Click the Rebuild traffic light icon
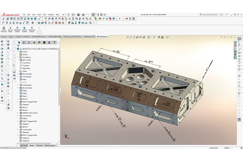243x162 pixels. [x=98, y=15]
